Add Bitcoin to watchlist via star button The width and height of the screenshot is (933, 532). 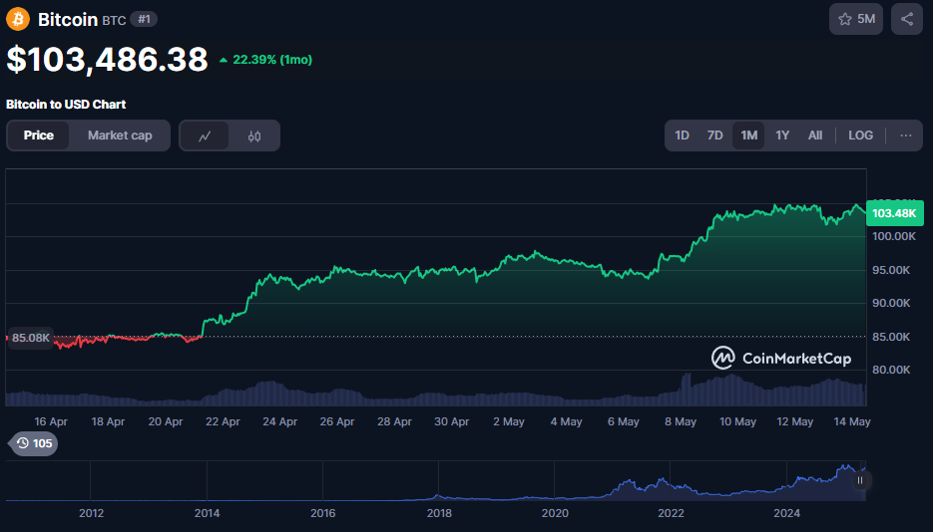pos(855,19)
